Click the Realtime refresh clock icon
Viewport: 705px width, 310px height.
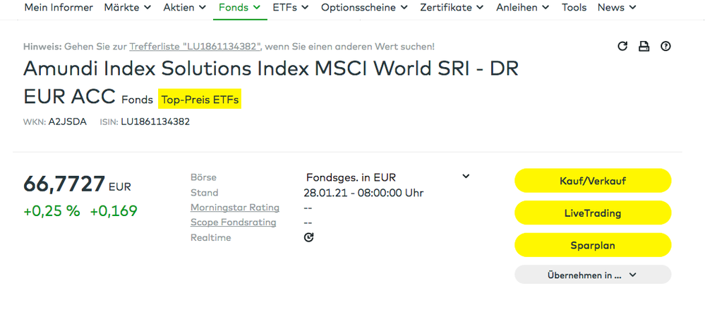[308, 238]
